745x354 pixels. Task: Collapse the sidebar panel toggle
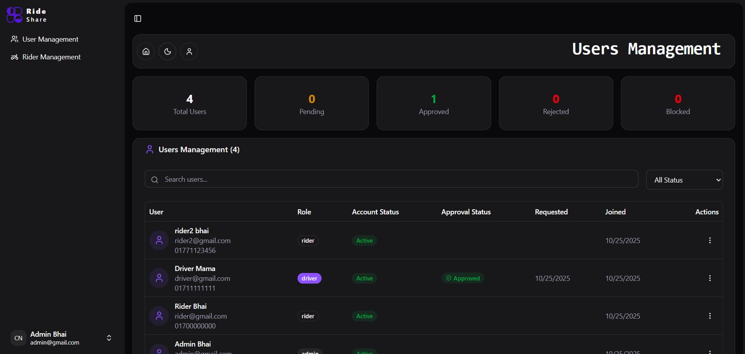pyautogui.click(x=138, y=18)
